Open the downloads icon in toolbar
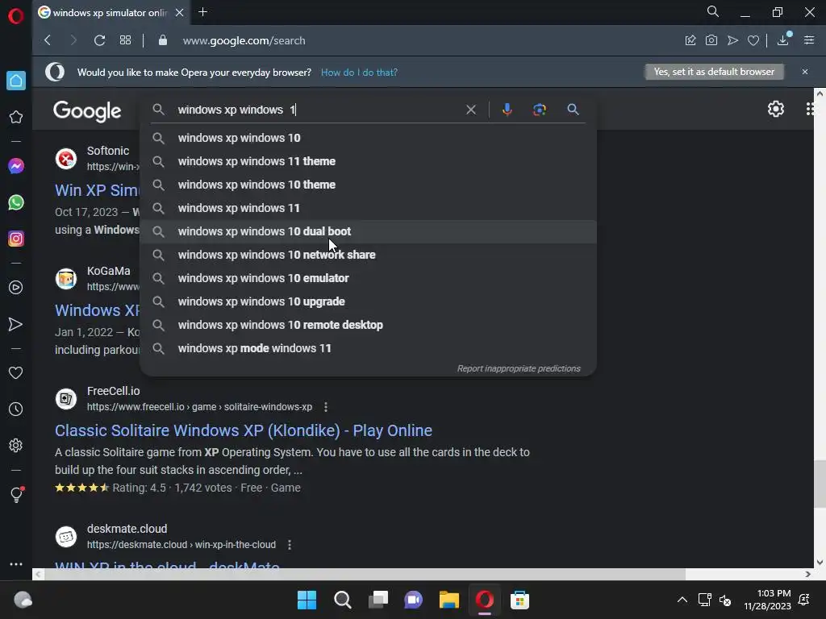The height and width of the screenshot is (619, 826). (x=783, y=39)
